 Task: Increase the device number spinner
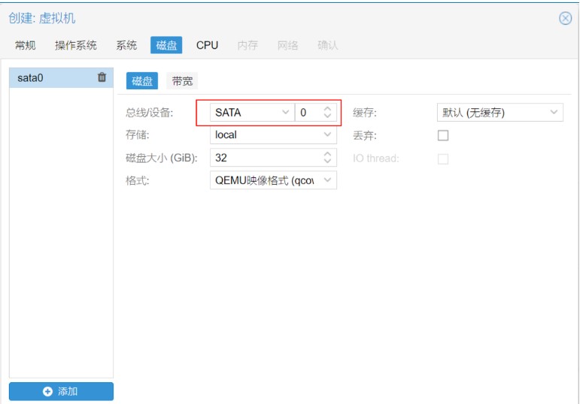[x=327, y=109]
